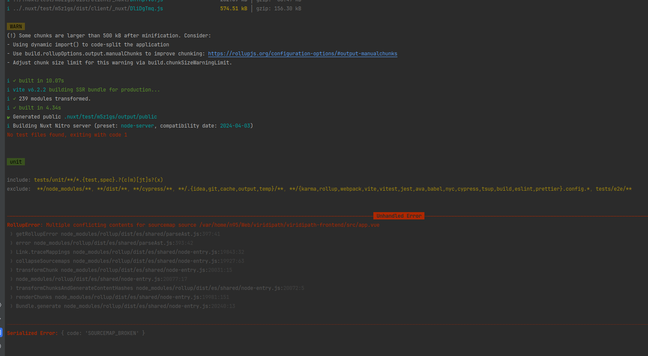Open the transformChunksAndGenerateContentHashes stack frame
This screenshot has width=648, height=356.
coord(160,288)
